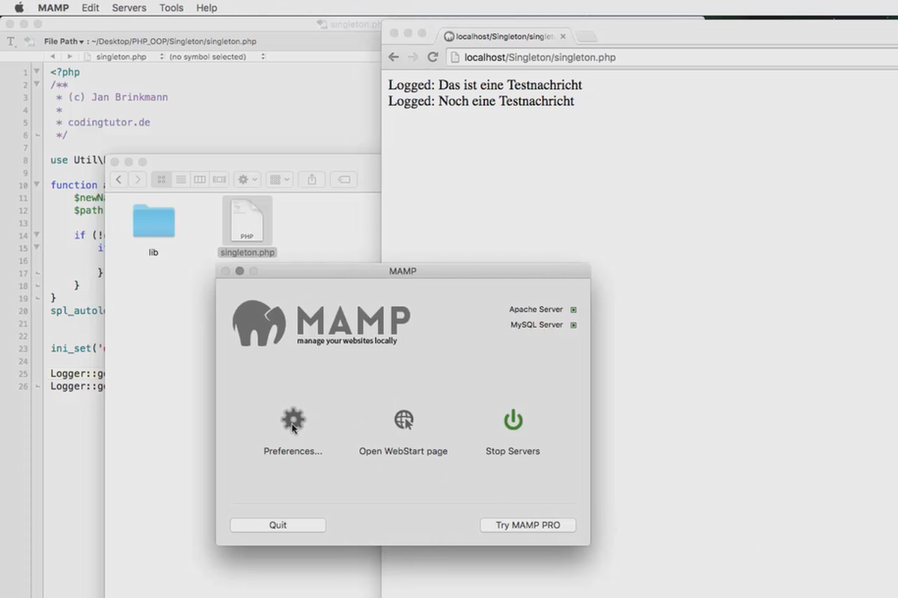The image size is (898, 598).
Task: Click Finder forward arrow button
Action: pos(137,179)
